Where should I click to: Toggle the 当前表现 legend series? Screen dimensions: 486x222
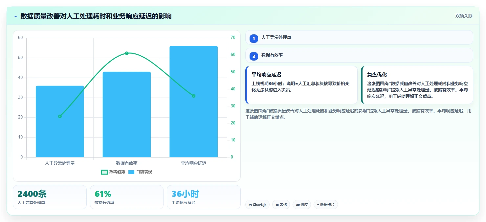pyautogui.click(x=140, y=172)
